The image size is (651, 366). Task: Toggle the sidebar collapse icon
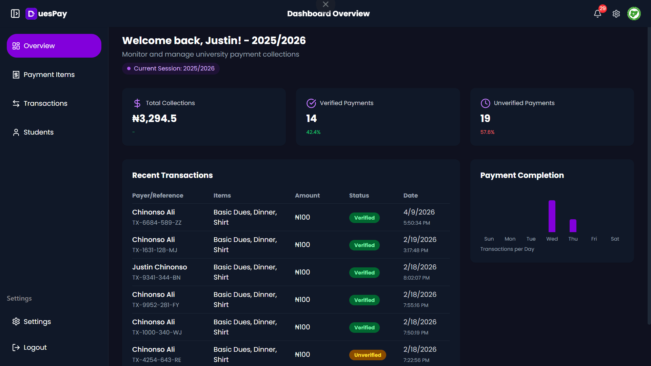(x=15, y=14)
